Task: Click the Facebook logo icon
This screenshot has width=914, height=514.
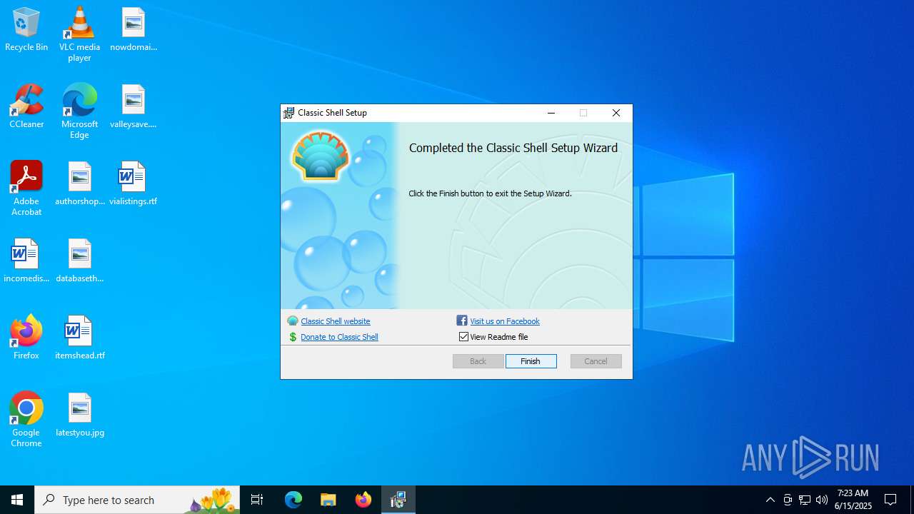Action: pyautogui.click(x=462, y=321)
